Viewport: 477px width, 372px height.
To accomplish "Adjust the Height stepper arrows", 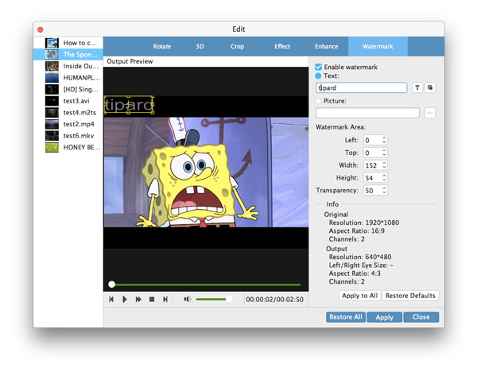I will coord(384,177).
